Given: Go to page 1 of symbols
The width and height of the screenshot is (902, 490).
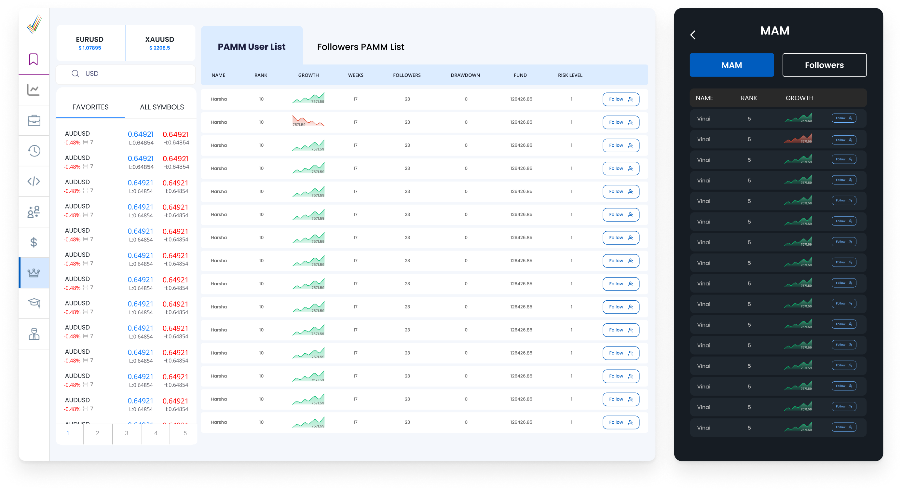Looking at the screenshot, I should coord(68,433).
